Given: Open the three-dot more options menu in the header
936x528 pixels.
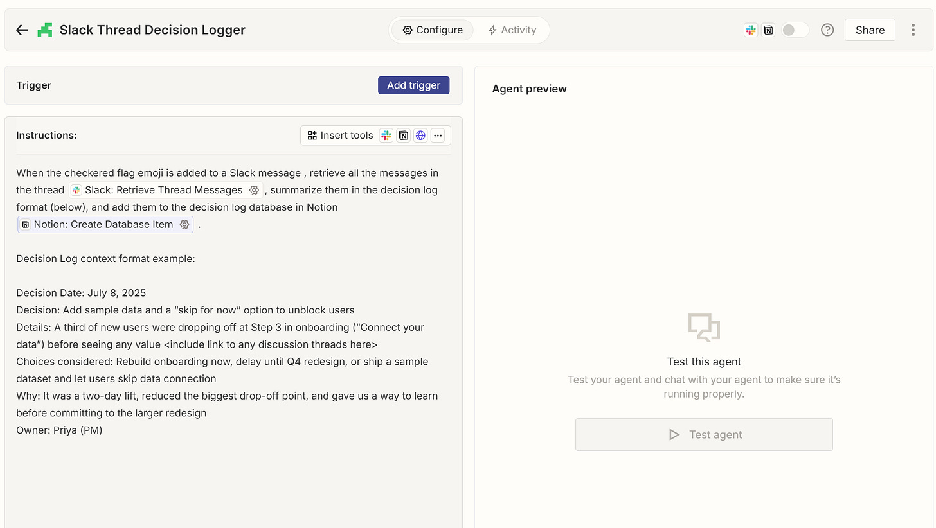Looking at the screenshot, I should pos(913,30).
